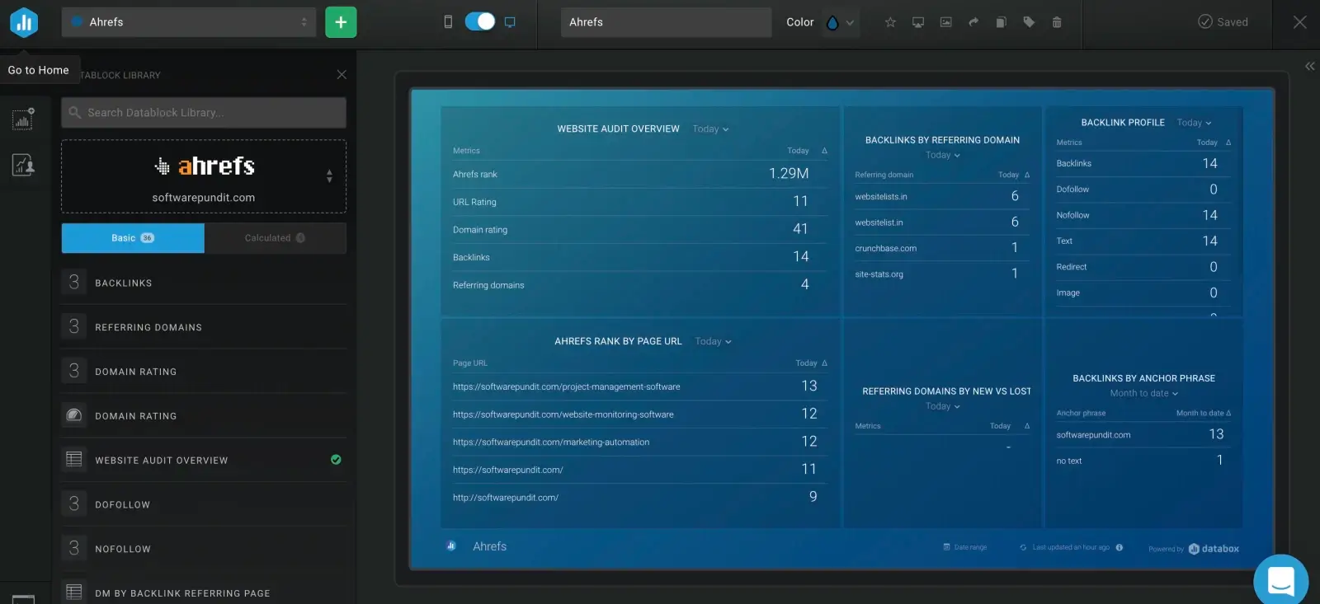Click the Date range footer control
The height and width of the screenshot is (604, 1320).
coord(965,547)
